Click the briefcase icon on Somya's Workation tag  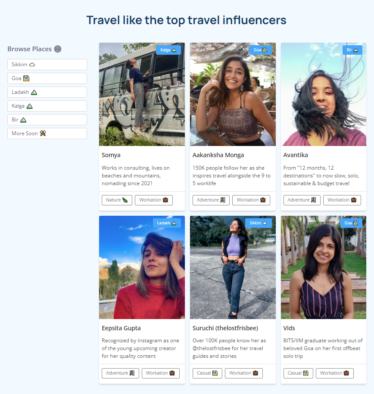[166, 200]
